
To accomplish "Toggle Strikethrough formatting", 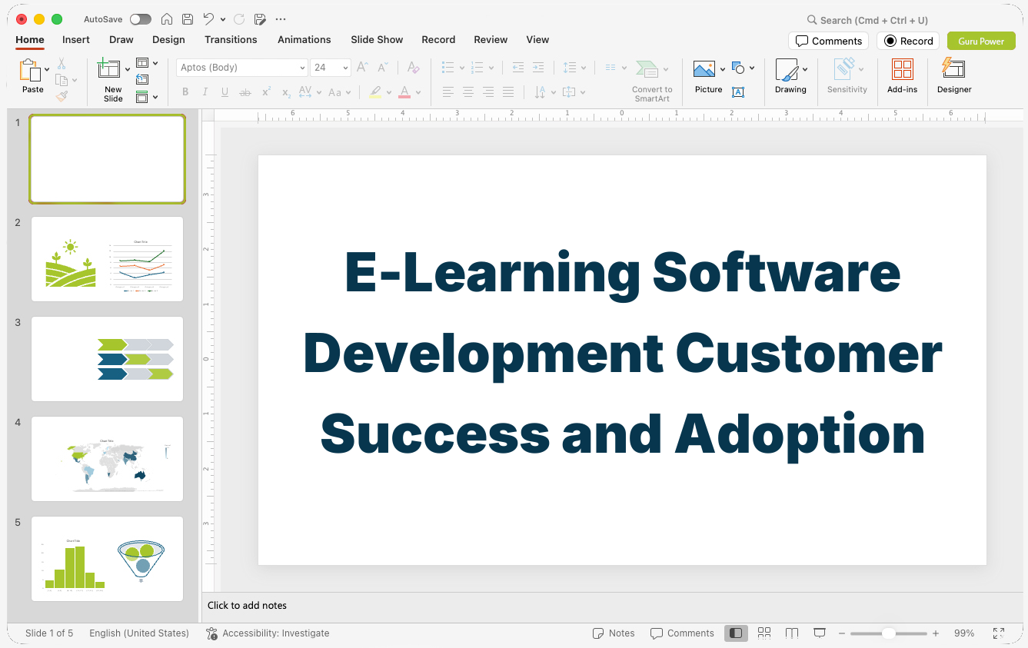I will click(245, 92).
